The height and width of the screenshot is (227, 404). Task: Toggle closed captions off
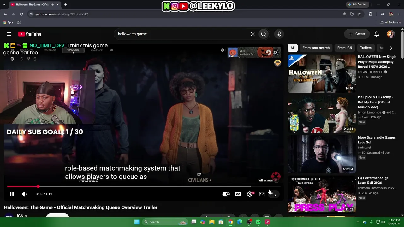pos(238,194)
